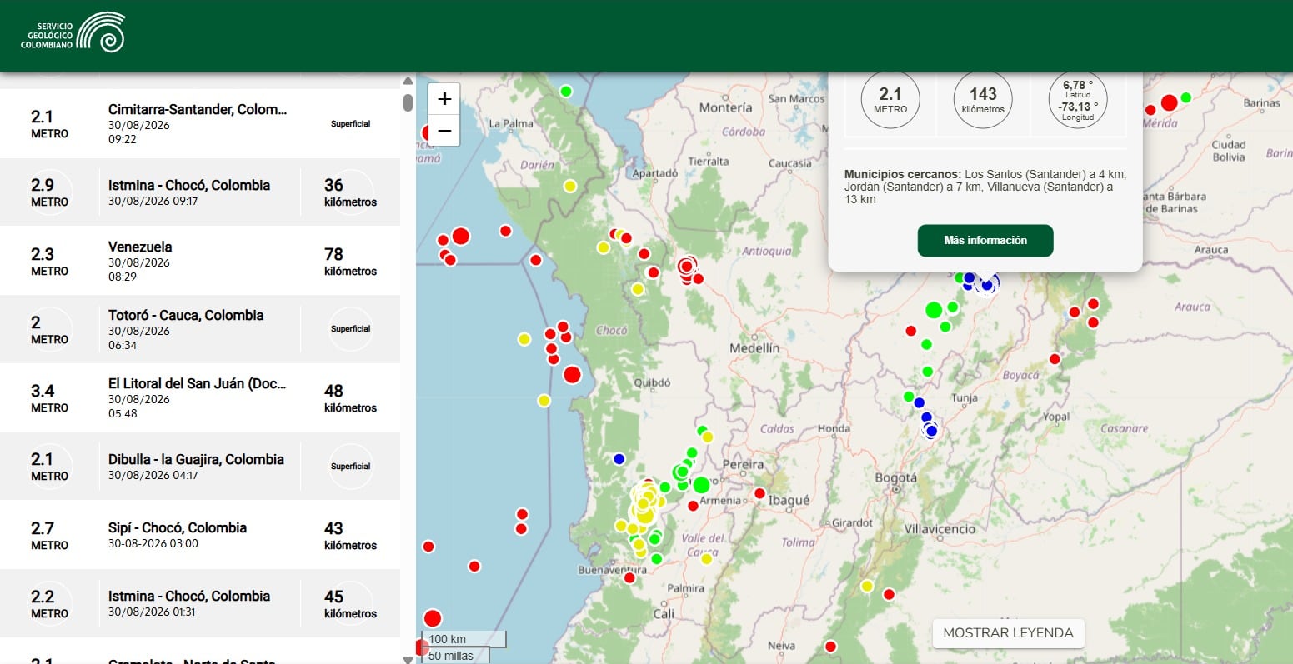Click the list scrollbar down arrow
Viewport: 1293px width, 664px height.
pyautogui.click(x=408, y=659)
